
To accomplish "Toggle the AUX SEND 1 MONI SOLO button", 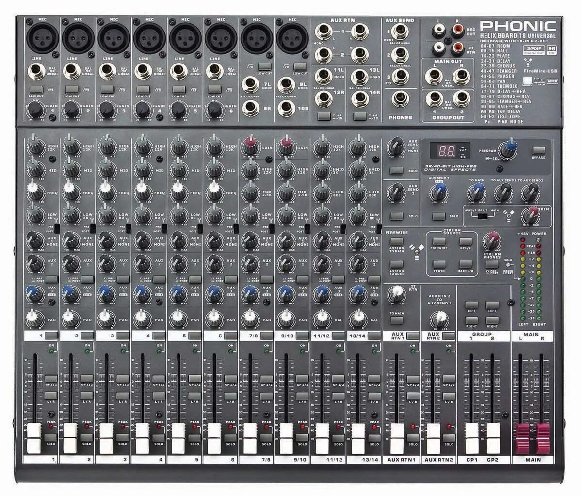I will point(396,171).
